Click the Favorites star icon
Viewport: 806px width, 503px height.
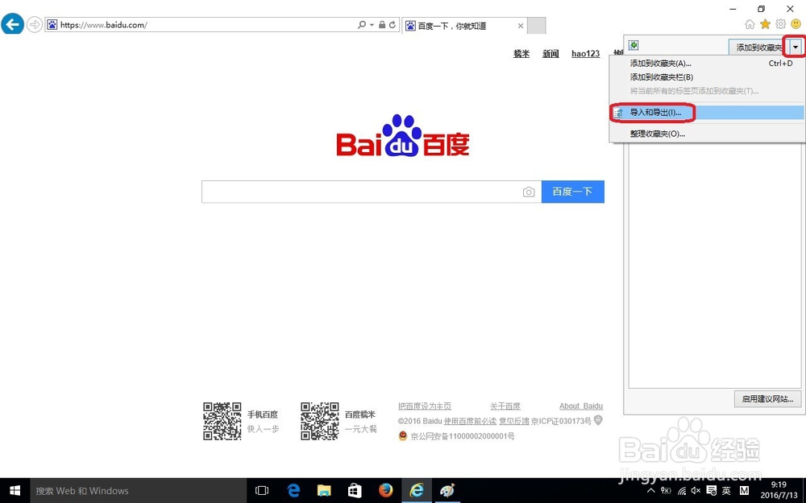pos(766,24)
